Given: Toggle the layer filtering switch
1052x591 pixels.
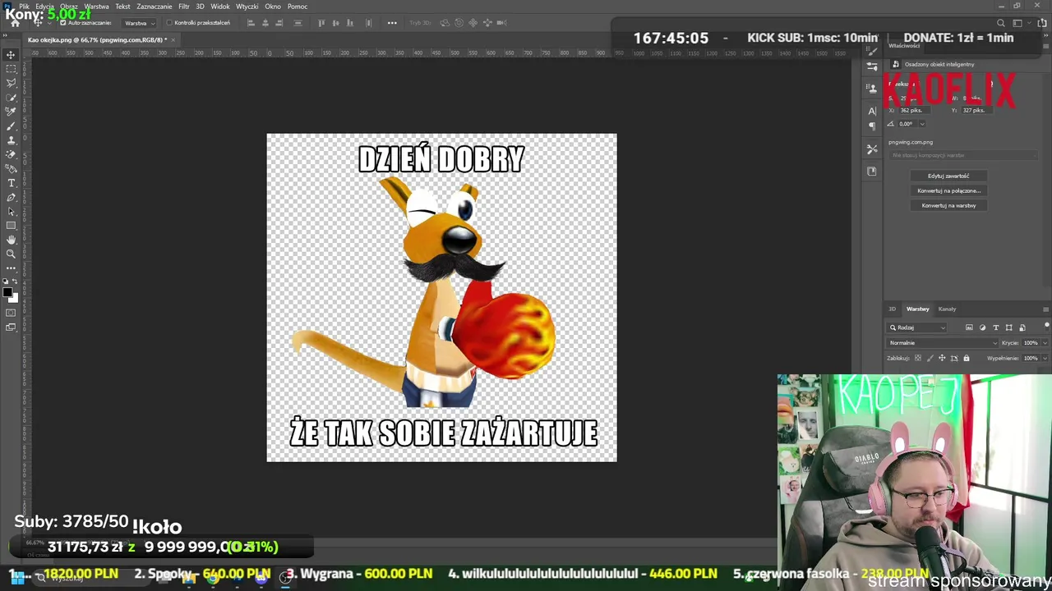Looking at the screenshot, I should (x=1046, y=327).
